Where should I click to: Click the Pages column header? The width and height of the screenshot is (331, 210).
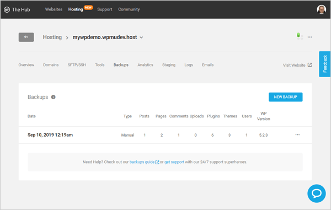pyautogui.click(x=161, y=116)
